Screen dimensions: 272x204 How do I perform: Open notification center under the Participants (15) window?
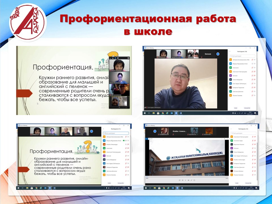click(x=256, y=188)
